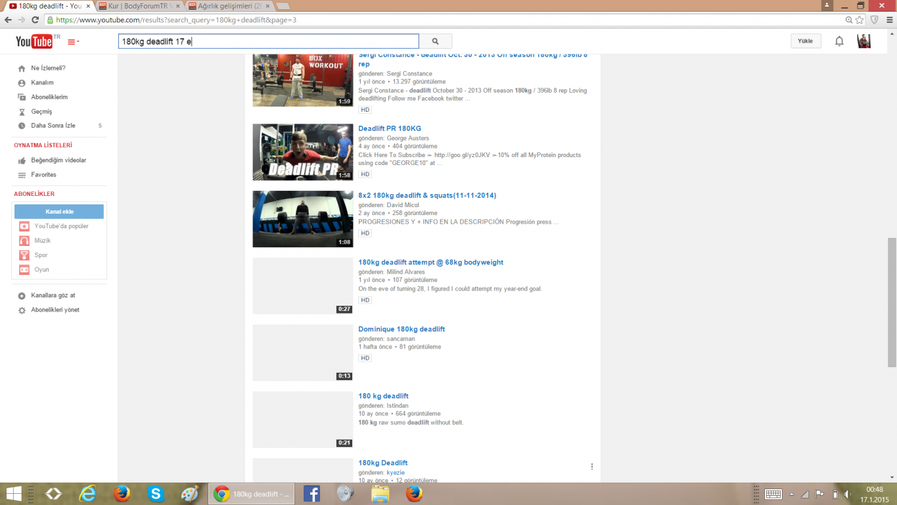Open Milind Alvares channel link
The height and width of the screenshot is (505, 897).
[x=405, y=272]
